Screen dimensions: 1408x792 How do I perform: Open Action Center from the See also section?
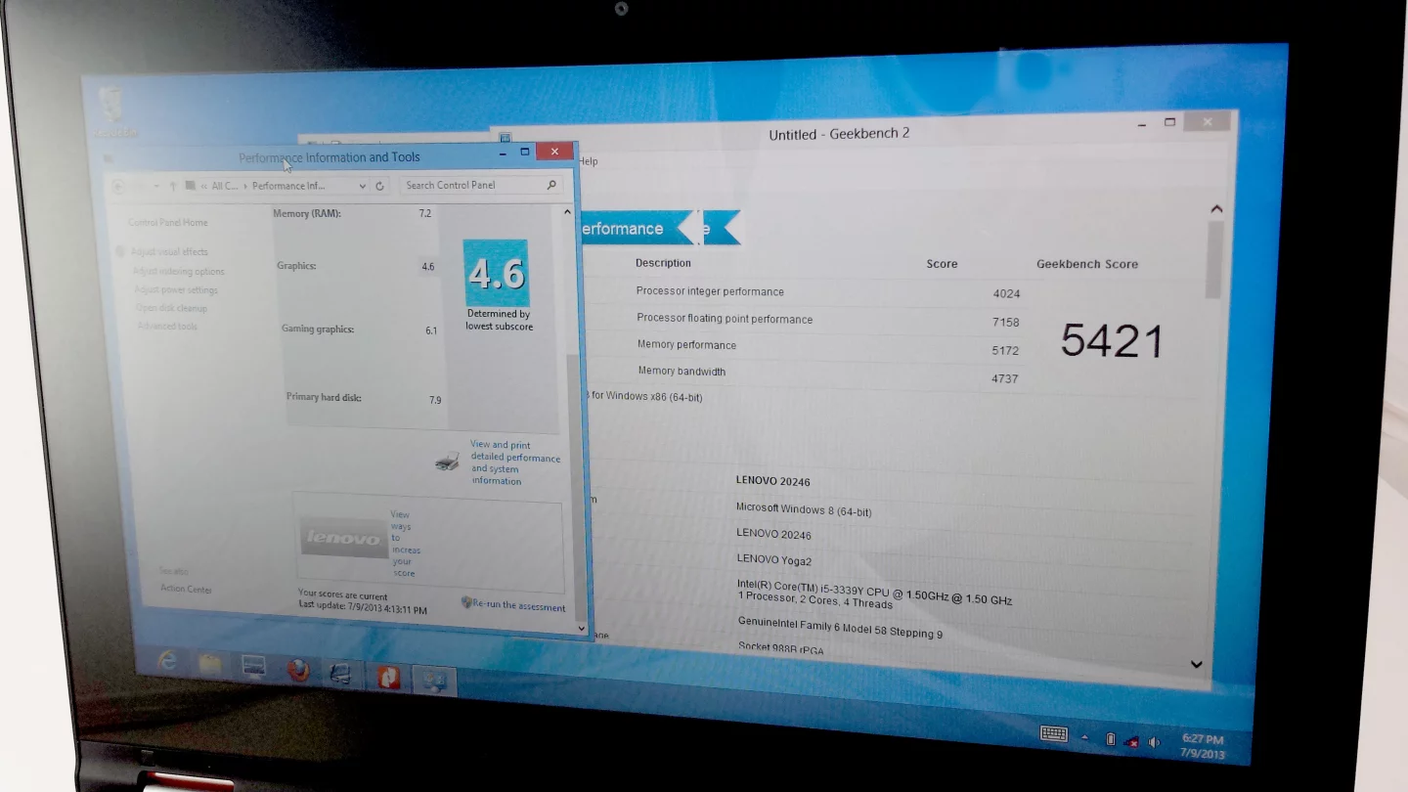[x=185, y=589]
